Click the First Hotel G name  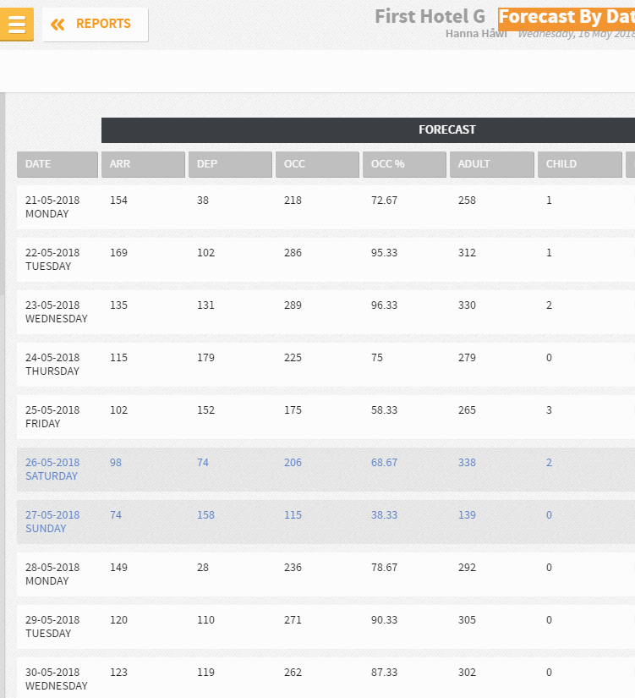coord(430,16)
